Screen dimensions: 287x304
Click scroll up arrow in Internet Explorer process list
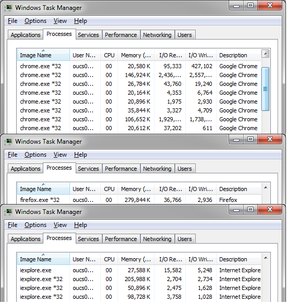(266, 258)
